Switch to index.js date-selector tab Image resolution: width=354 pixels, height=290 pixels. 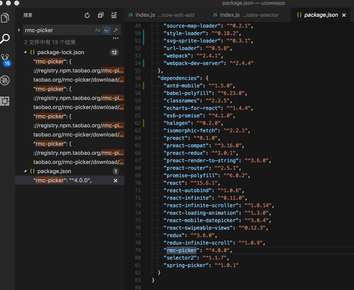click(x=248, y=15)
